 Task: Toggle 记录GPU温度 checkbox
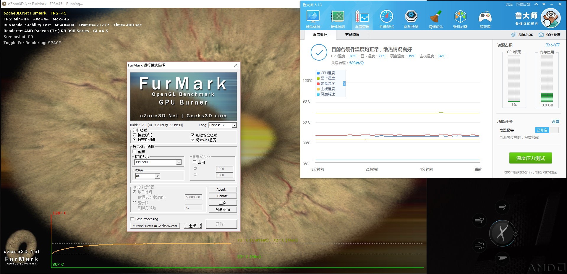192,140
